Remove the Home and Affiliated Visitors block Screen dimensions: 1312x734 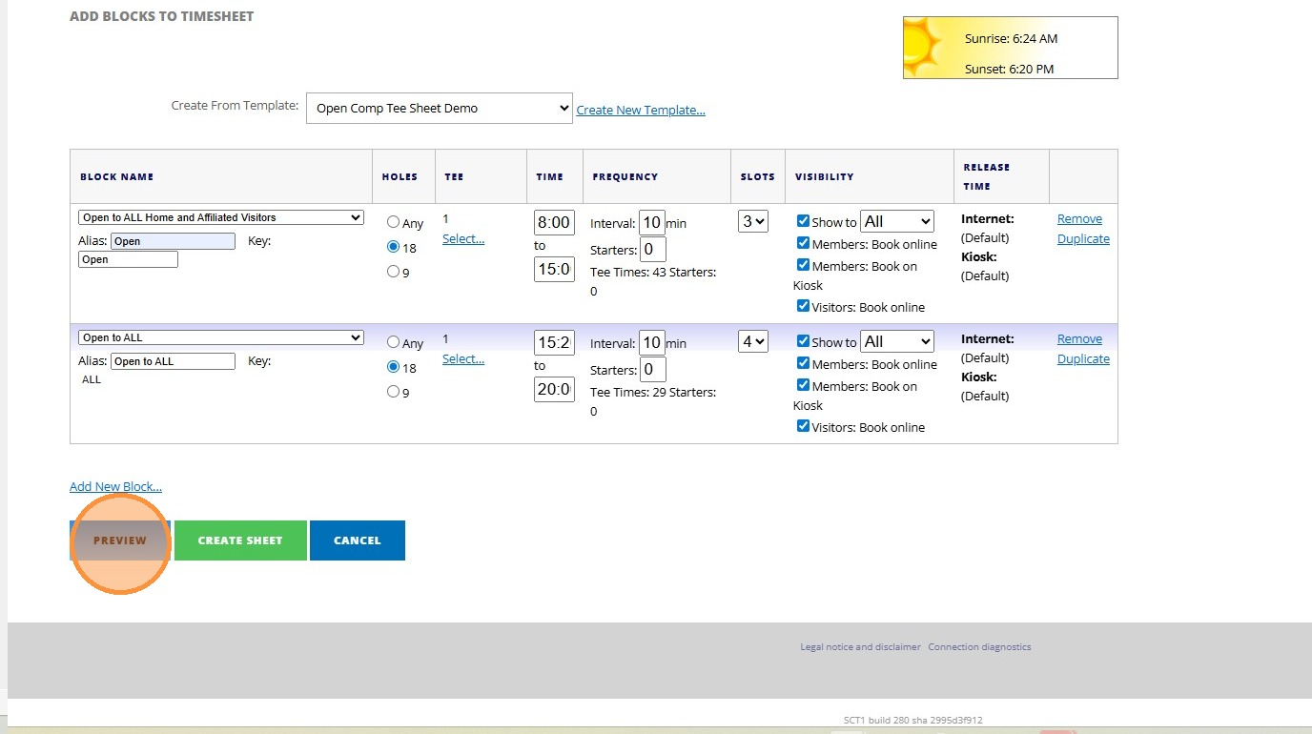(1079, 219)
